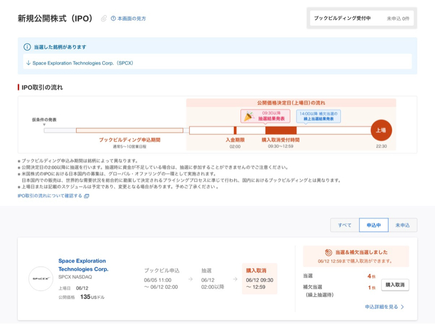The width and height of the screenshot is (435, 324).
Task: Click the question mark help icon
Action: pos(113,18)
